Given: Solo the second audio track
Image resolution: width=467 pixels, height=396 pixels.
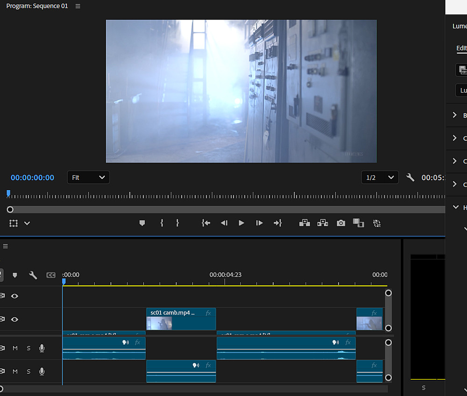Looking at the screenshot, I should [28, 371].
